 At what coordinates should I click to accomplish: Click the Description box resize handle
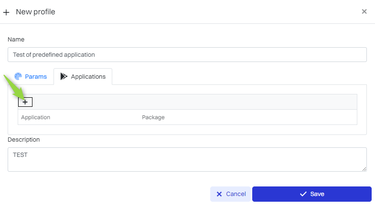pyautogui.click(x=364, y=169)
